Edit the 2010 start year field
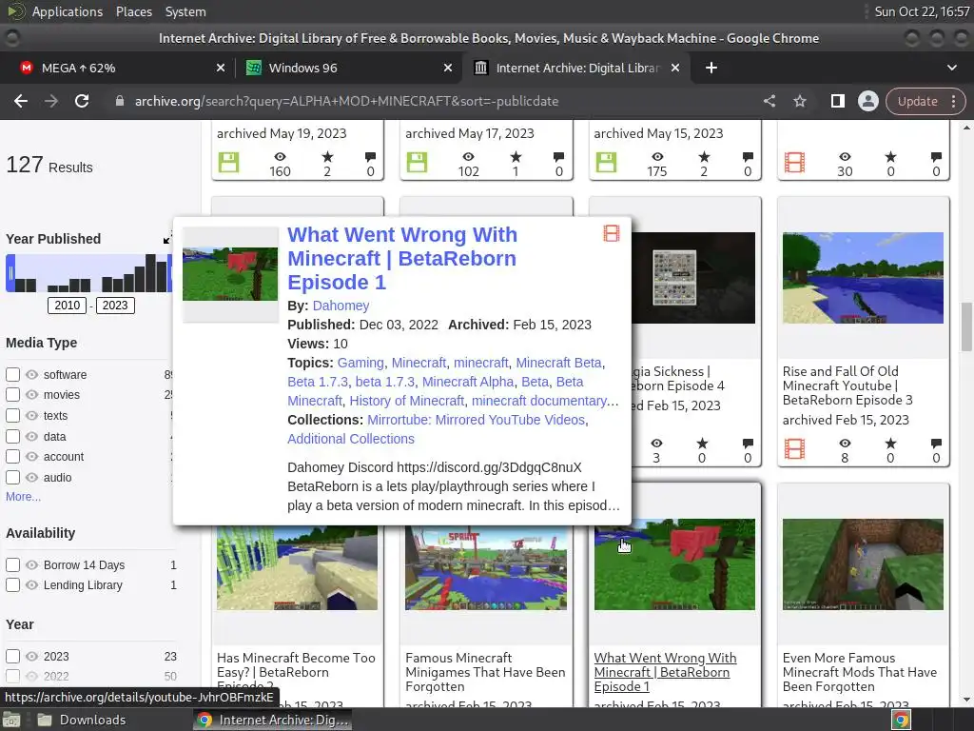974x731 pixels. tap(68, 306)
